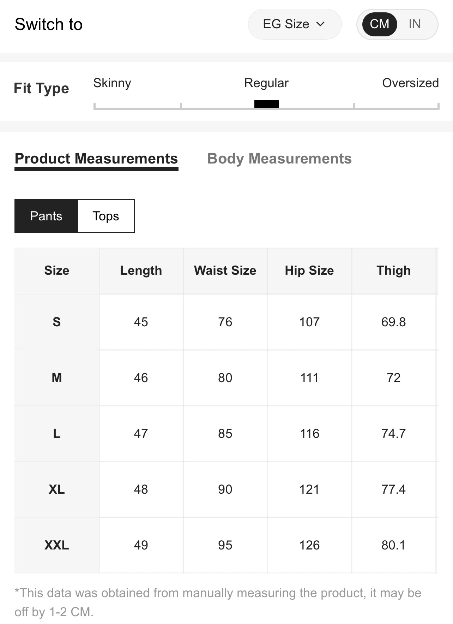Click the Waist Size column header
Screen dimensions: 453x624
tap(225, 271)
